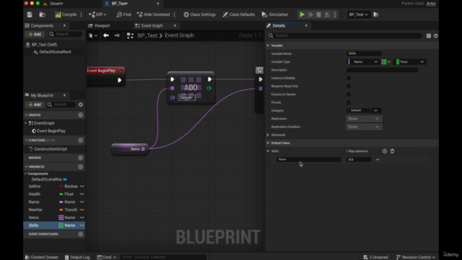Add a new event dispatcher plus icon
Viewport: 462px width, 260px height.
80,234
